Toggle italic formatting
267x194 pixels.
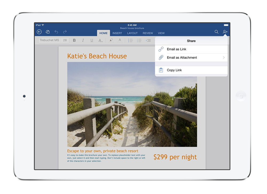point(83,40)
